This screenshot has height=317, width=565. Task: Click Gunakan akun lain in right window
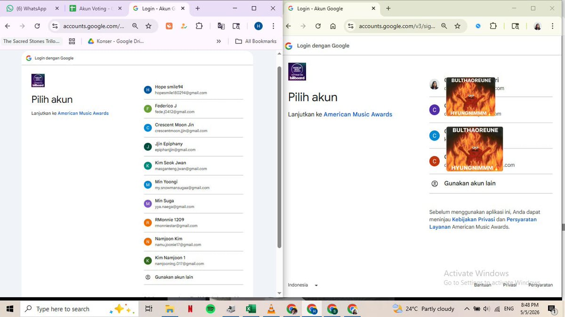click(491, 183)
